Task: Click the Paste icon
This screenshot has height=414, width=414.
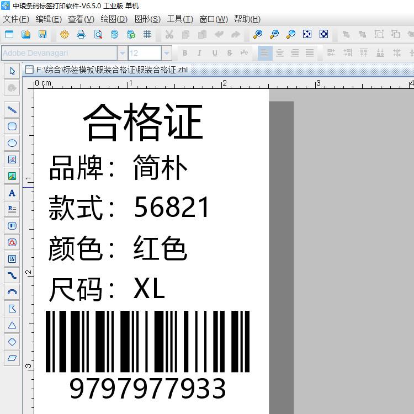Action: 202,34
